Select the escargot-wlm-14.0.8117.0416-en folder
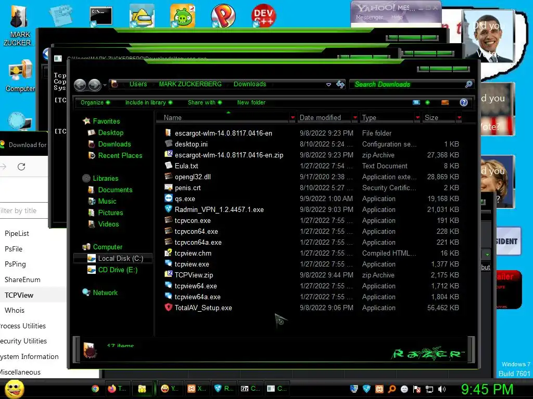Image resolution: width=533 pixels, height=399 pixels. pyautogui.click(x=223, y=134)
